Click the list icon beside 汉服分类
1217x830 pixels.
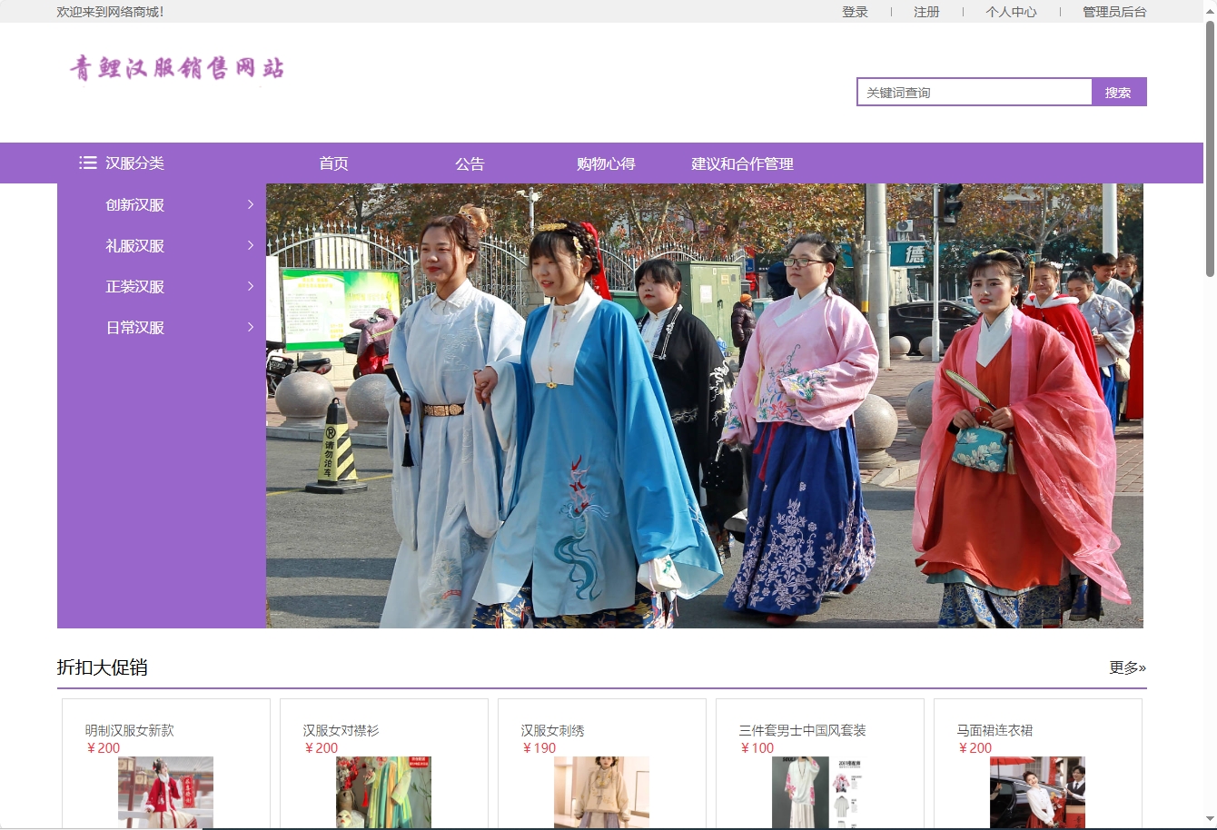tap(88, 163)
